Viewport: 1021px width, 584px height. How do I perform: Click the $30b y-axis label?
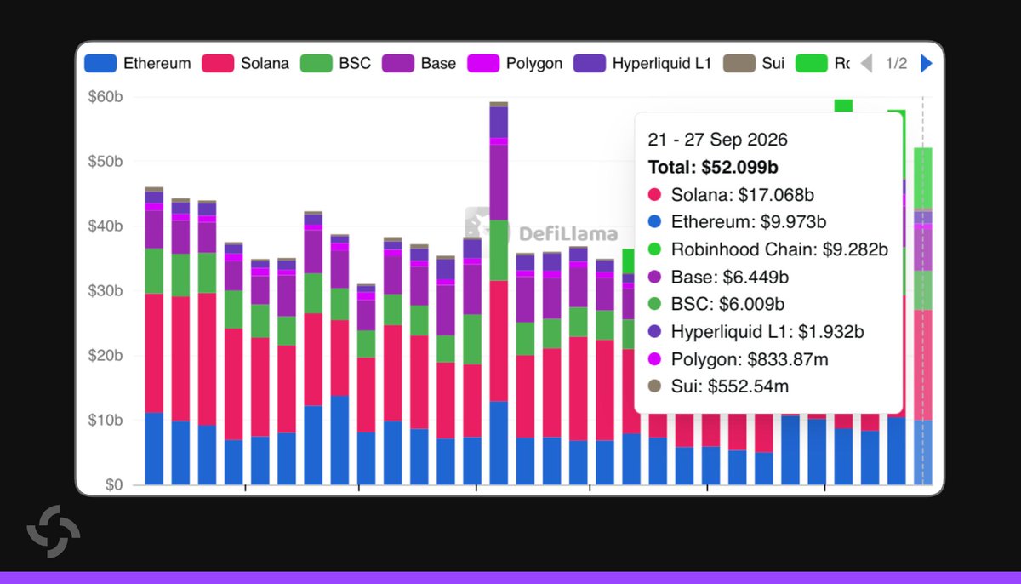[x=106, y=290]
